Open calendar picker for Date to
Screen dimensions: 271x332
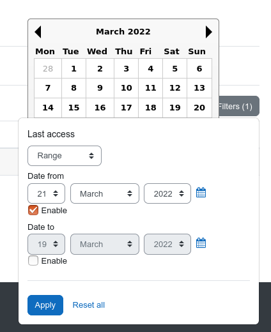click(x=201, y=243)
